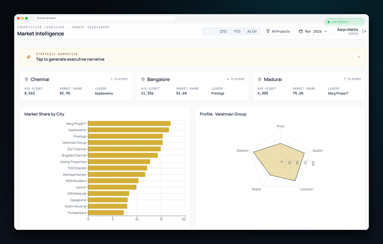
Task: Click the logout icon beside Aarav Mehta
Action: tap(364, 31)
